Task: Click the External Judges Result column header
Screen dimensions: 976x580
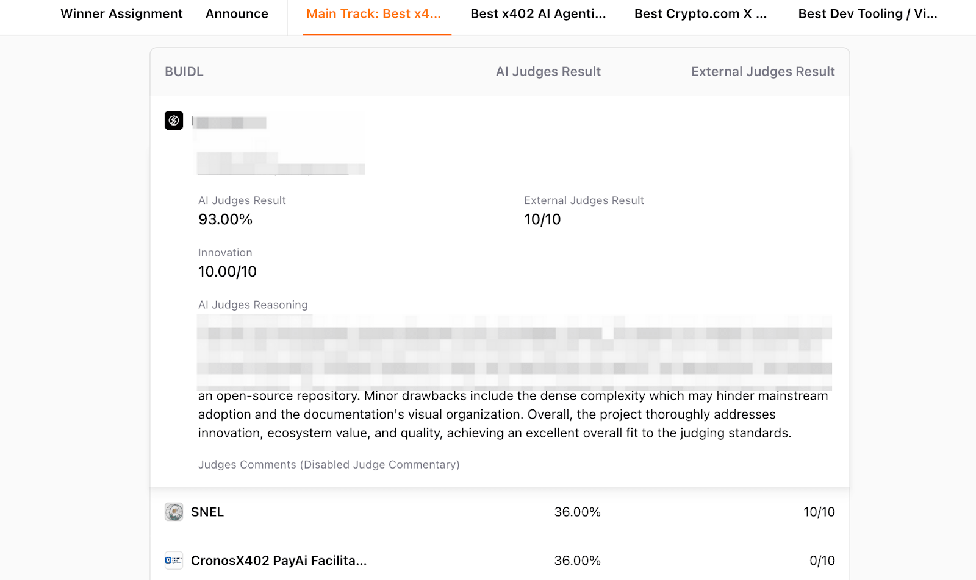Action: coord(762,72)
